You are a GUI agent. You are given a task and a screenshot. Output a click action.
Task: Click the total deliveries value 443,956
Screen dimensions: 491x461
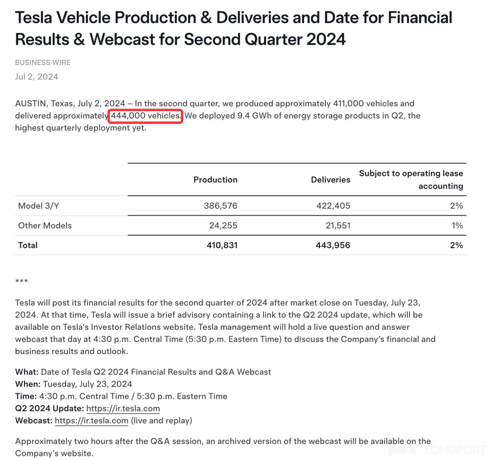point(333,246)
